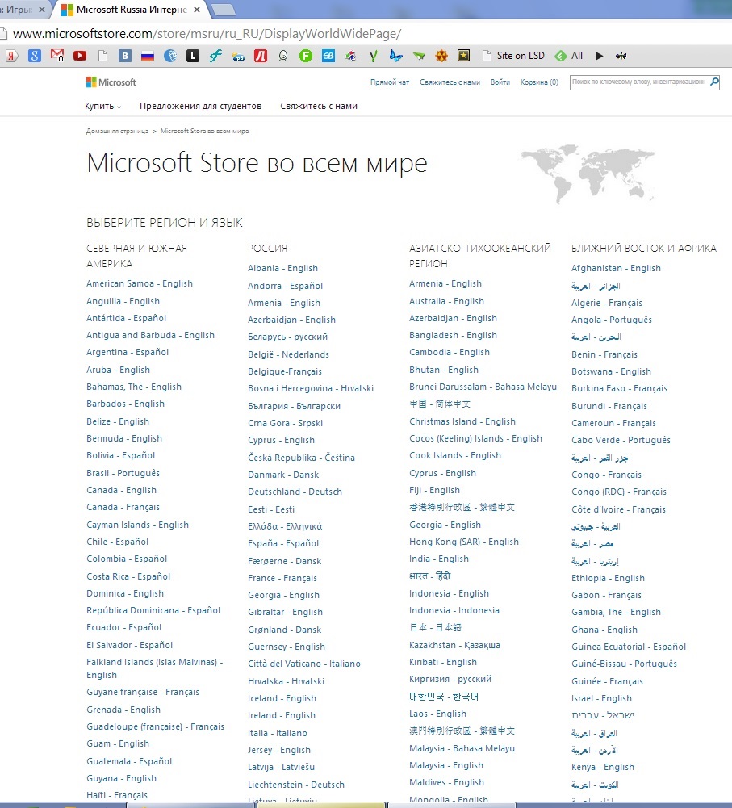732x808 pixels.
Task: Select Israel - English
Action: [602, 698]
